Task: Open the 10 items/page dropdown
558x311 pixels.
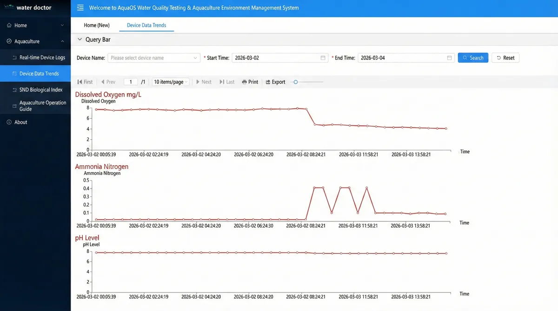Action: click(x=171, y=82)
